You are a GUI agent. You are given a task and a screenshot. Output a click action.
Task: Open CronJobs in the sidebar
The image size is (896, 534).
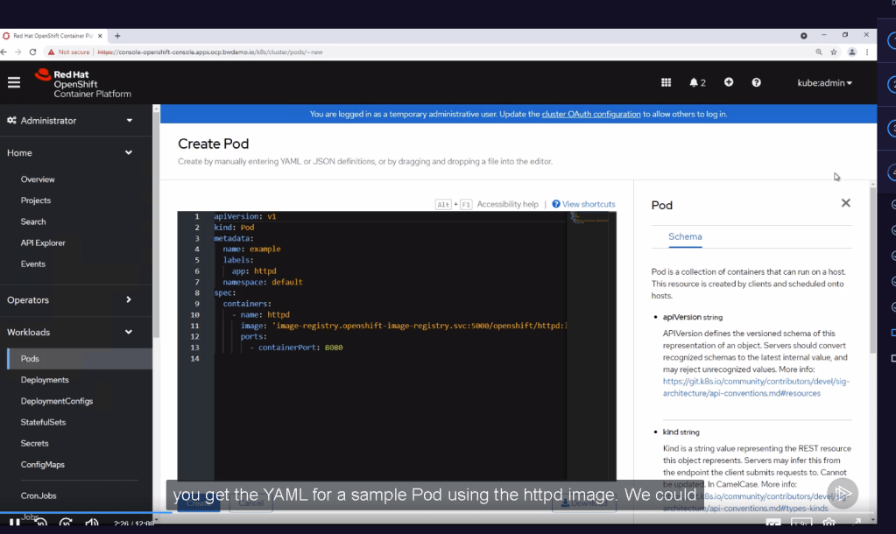39,495
